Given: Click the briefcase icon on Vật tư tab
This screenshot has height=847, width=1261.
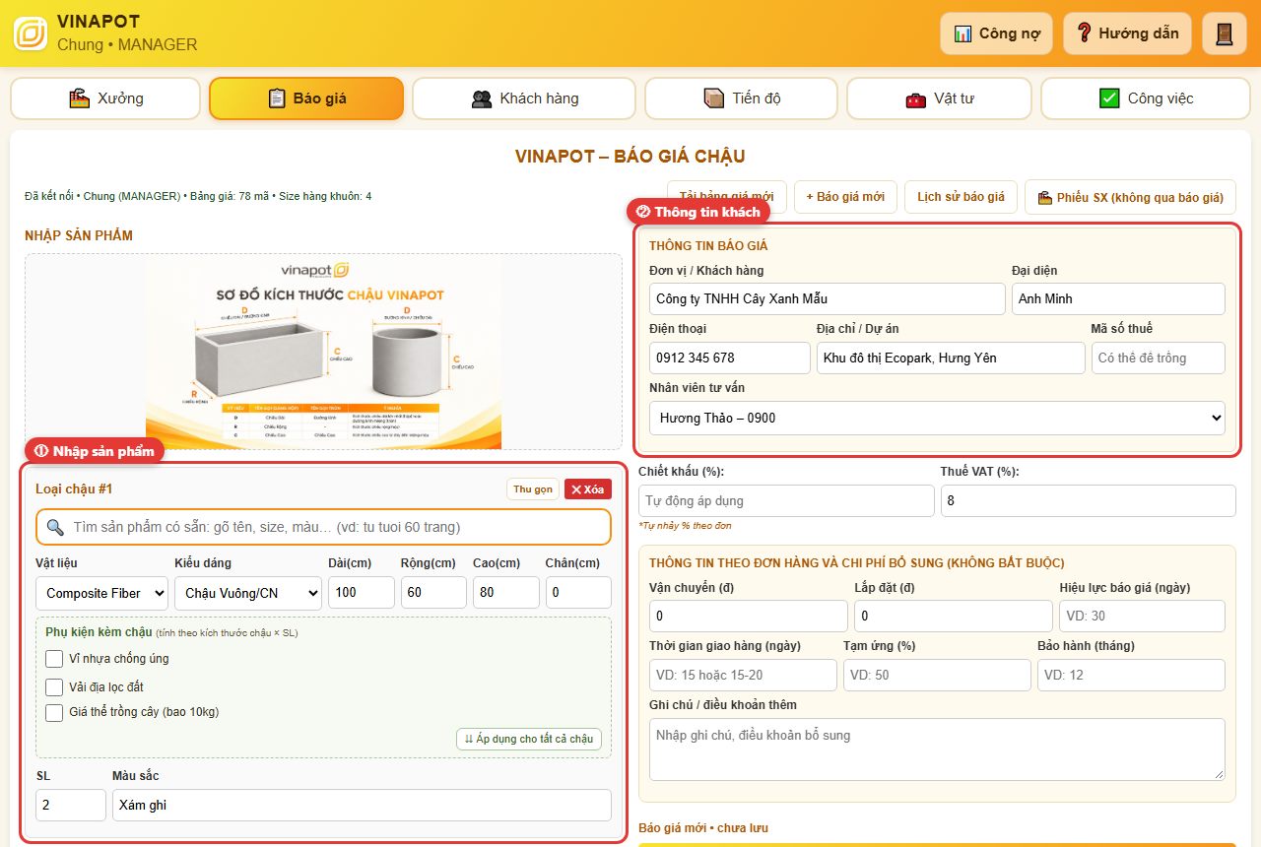Looking at the screenshot, I should 916,99.
